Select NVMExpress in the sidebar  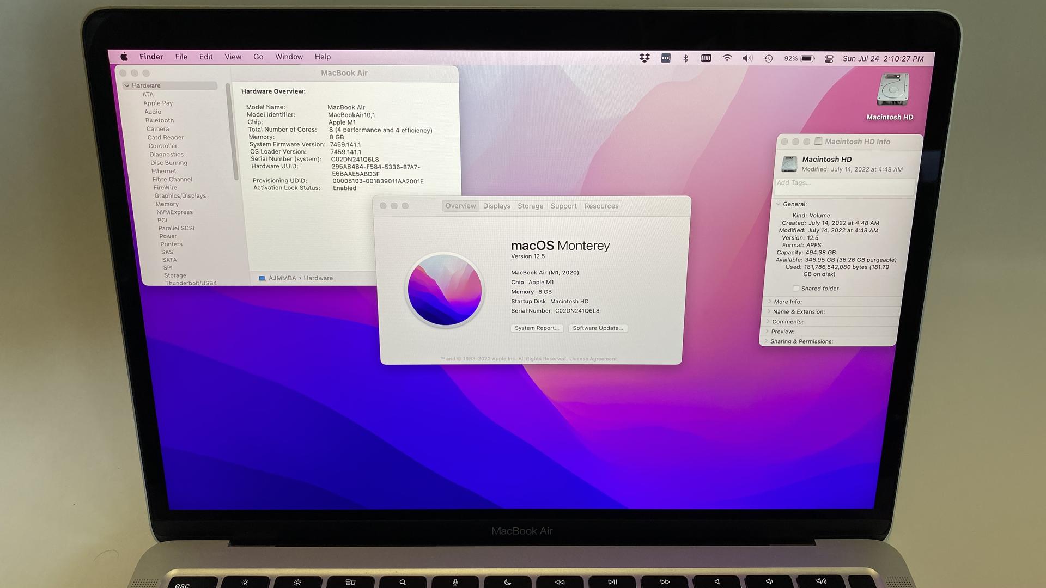pos(174,212)
